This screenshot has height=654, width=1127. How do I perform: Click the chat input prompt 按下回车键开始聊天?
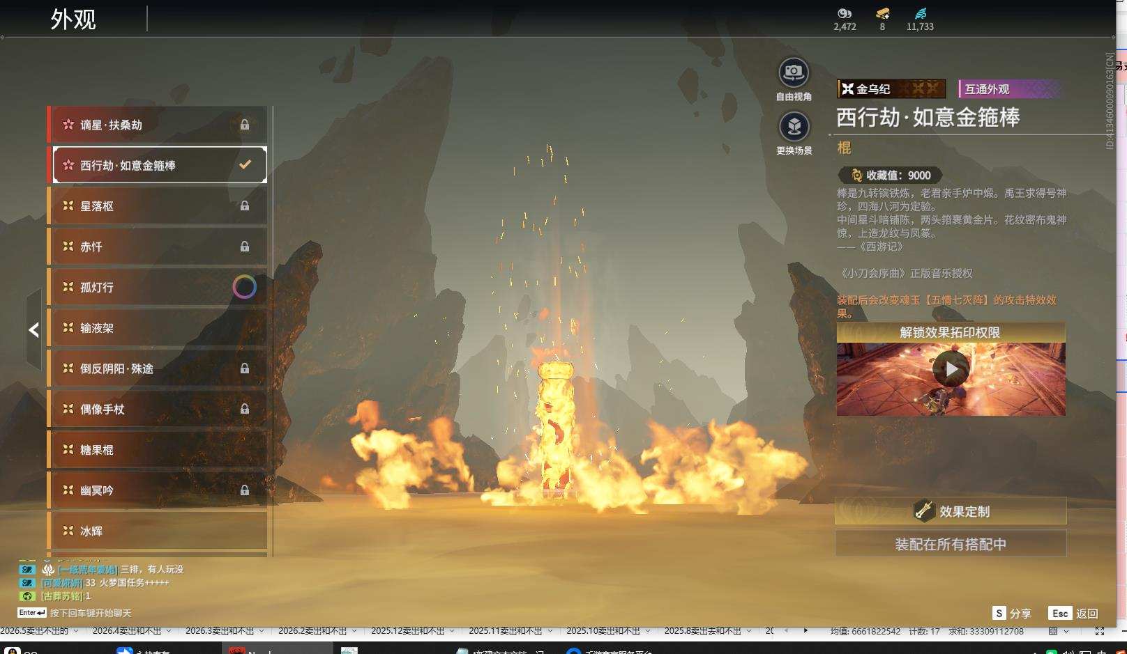pos(91,613)
